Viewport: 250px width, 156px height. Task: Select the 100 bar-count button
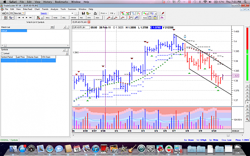(247, 112)
